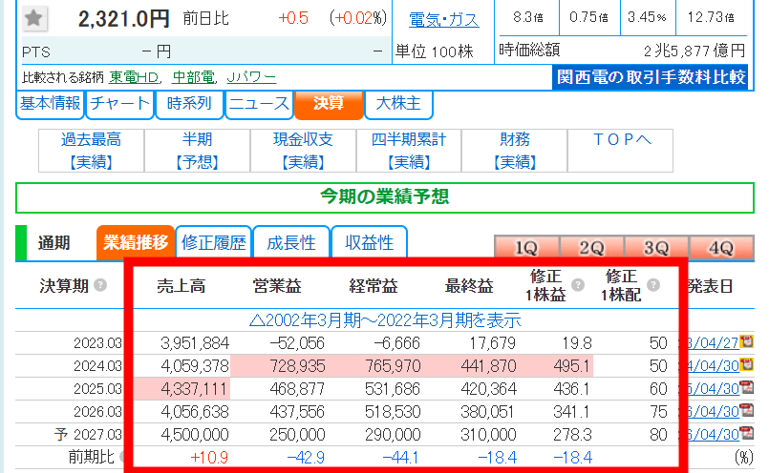Open 電気・ガス sector link

(444, 20)
